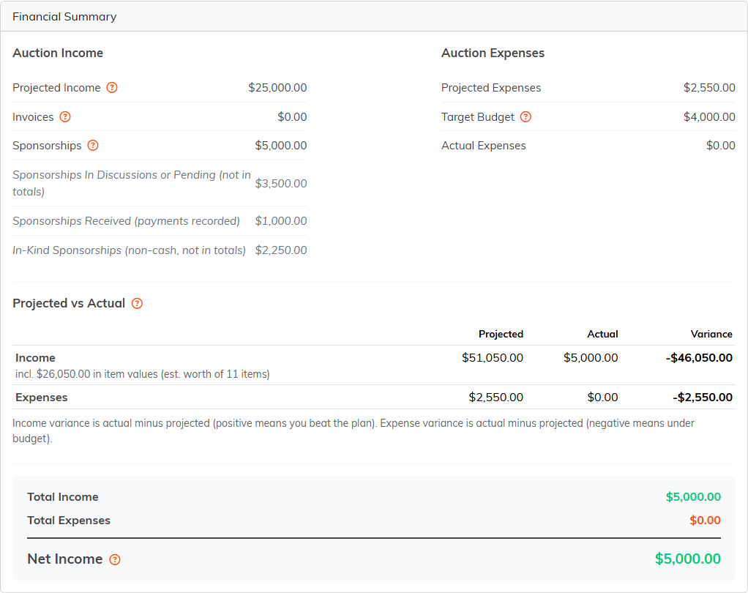Open the Projected Income help icon

pyautogui.click(x=112, y=88)
